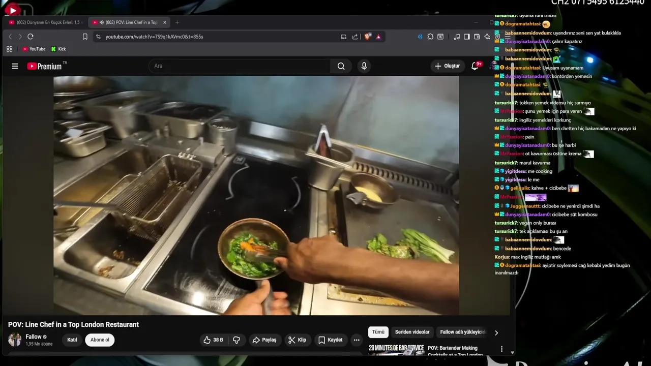Open browser extensions puzzle icon
This screenshot has height=366, width=651.
(x=430, y=37)
